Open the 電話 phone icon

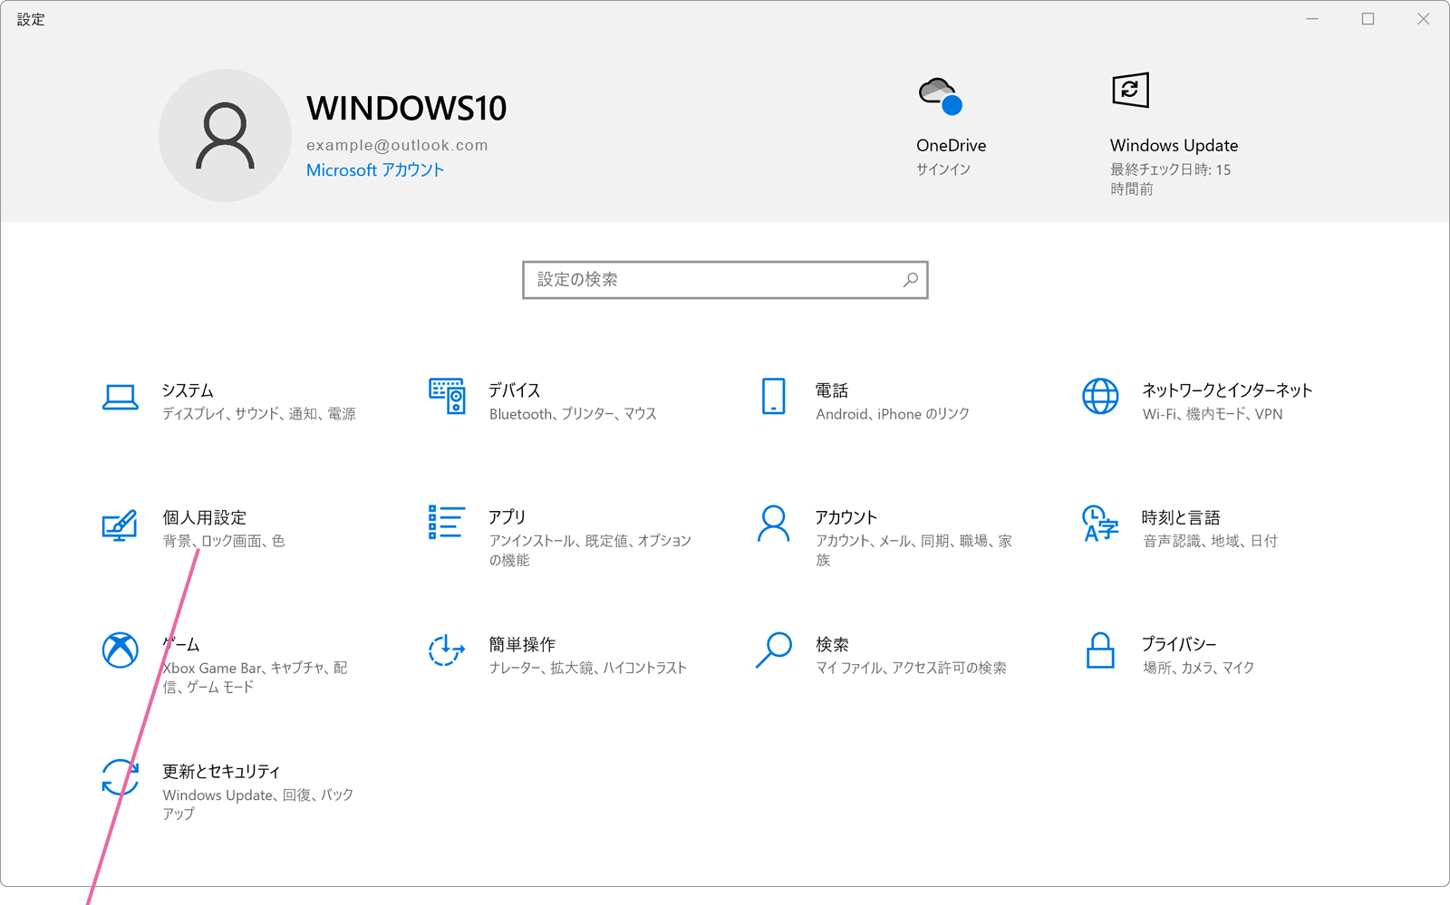pyautogui.click(x=773, y=396)
